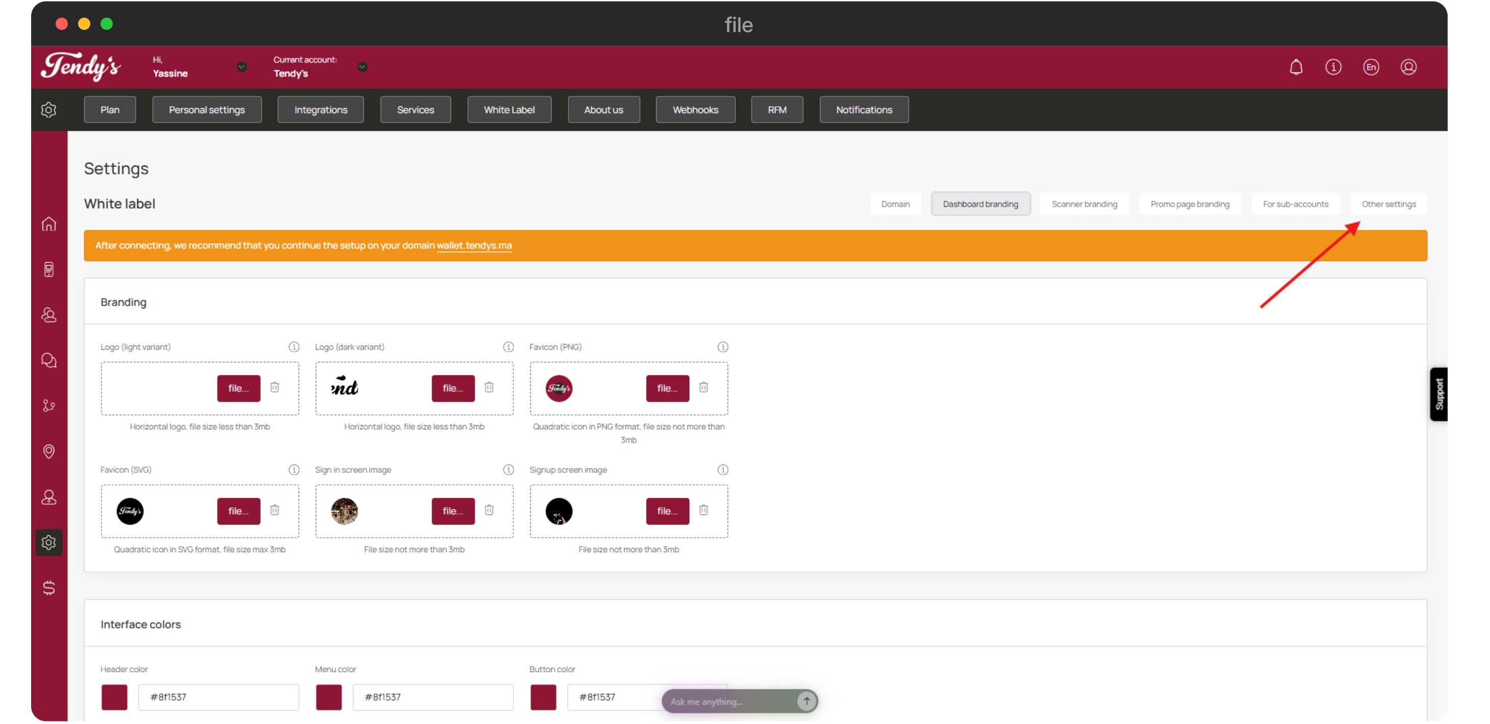The width and height of the screenshot is (1490, 724).
Task: Open the Header color swatch
Action: click(x=114, y=697)
